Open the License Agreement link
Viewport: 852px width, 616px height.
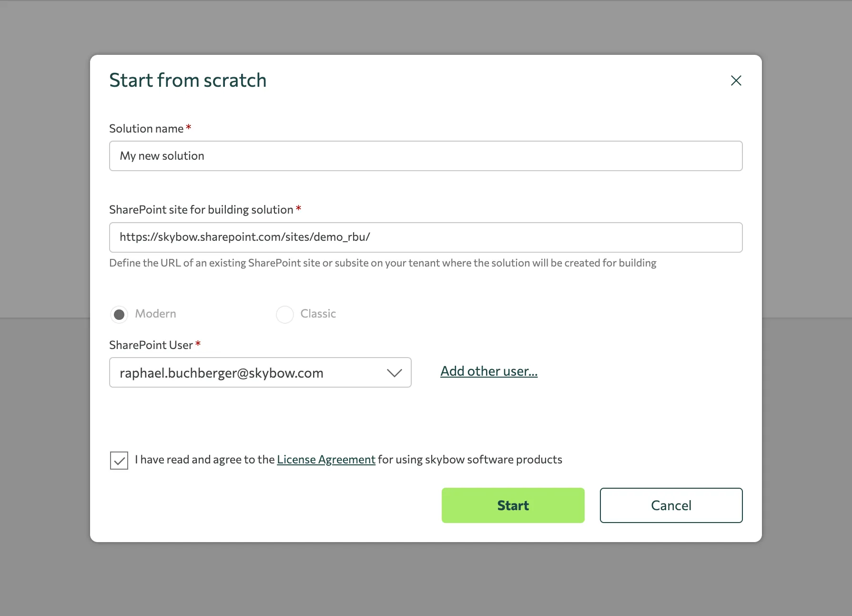pos(326,460)
